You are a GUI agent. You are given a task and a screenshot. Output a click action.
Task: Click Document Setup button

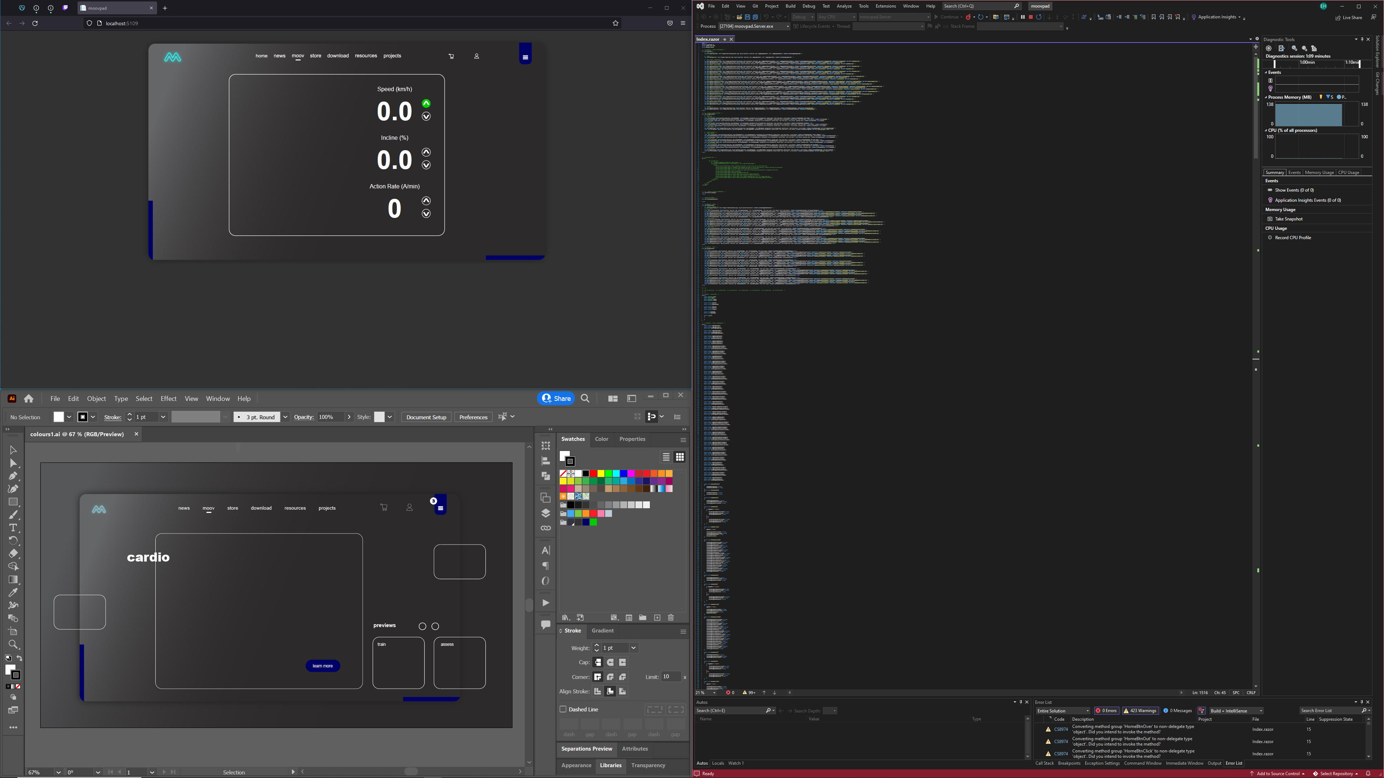[426, 417]
